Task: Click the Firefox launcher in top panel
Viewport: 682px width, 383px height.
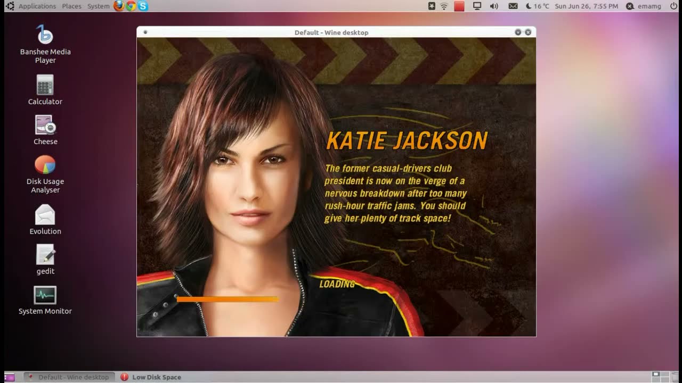Action: [119, 6]
